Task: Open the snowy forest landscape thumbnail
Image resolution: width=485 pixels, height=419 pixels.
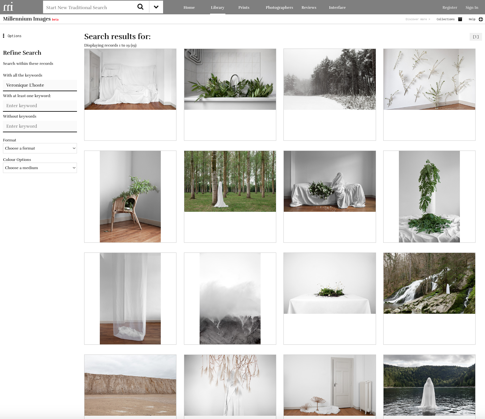Action: coord(329,79)
